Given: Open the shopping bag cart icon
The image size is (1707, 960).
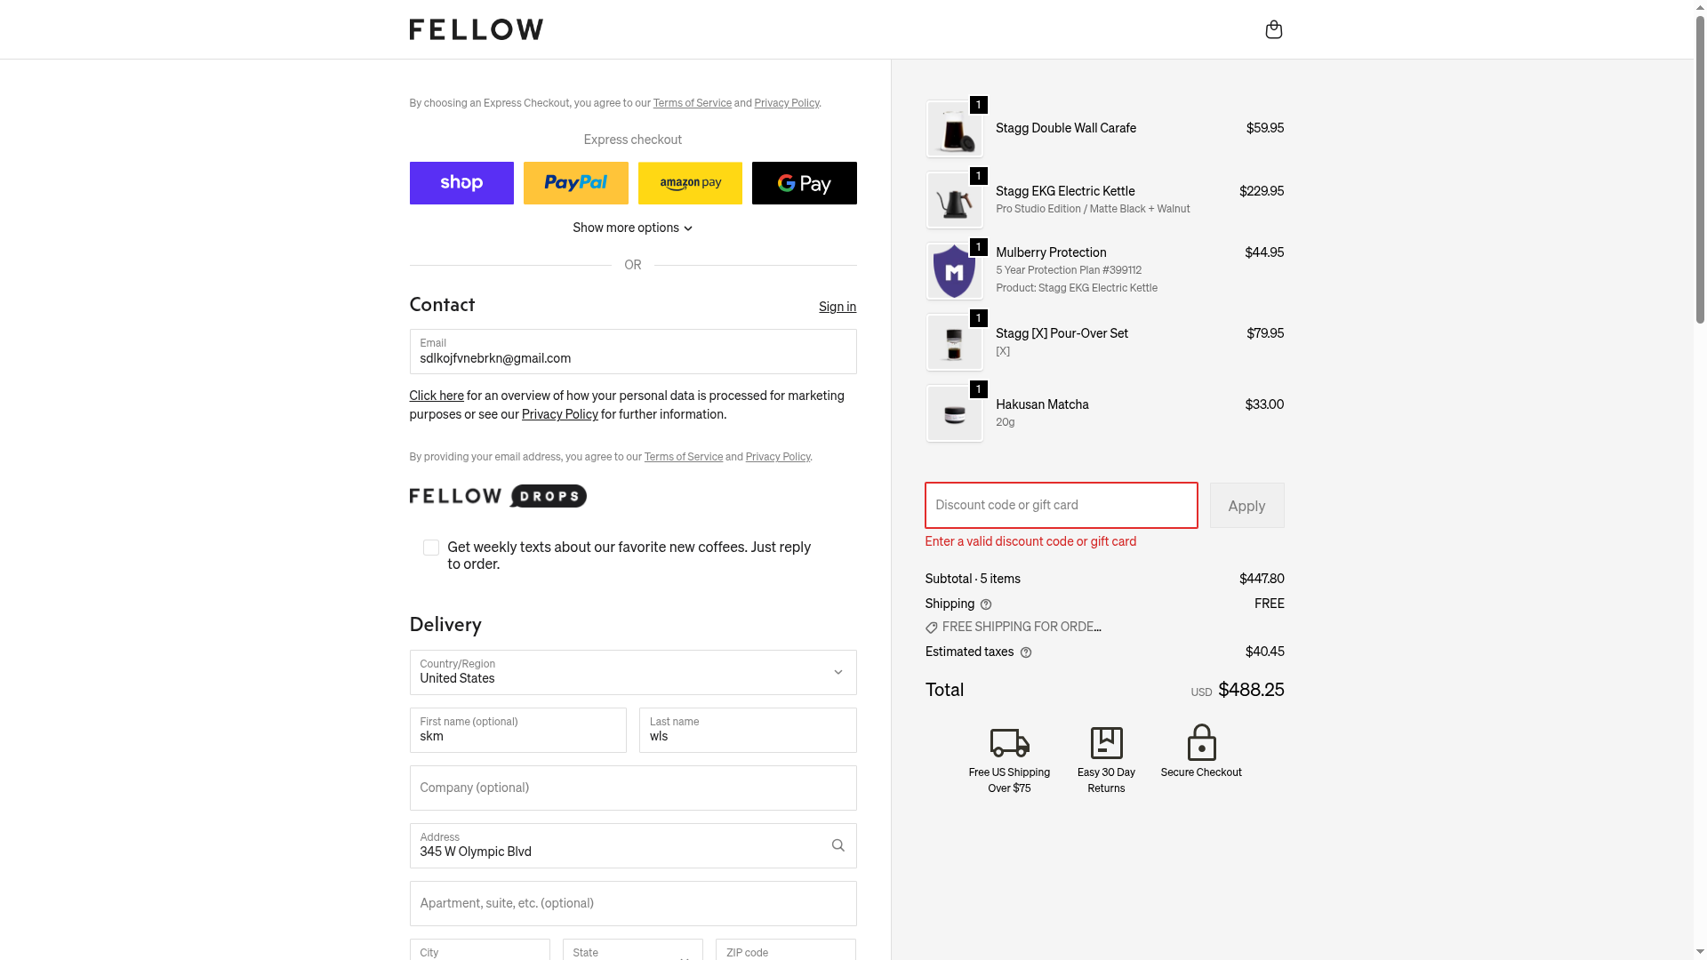Looking at the screenshot, I should (1273, 30).
